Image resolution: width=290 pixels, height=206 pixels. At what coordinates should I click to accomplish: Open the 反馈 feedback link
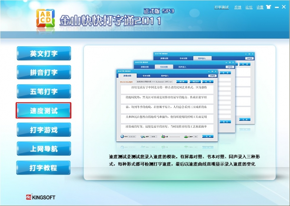click(238, 7)
